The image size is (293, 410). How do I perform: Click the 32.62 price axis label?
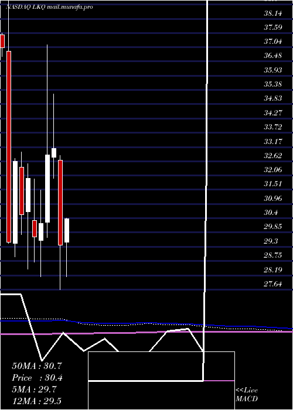tap(273, 156)
